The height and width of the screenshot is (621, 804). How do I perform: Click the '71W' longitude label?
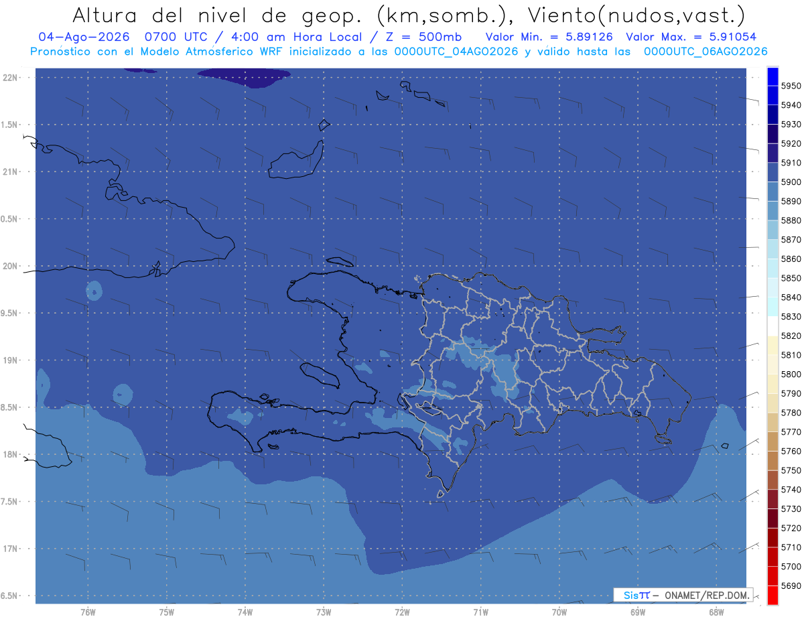(x=480, y=612)
